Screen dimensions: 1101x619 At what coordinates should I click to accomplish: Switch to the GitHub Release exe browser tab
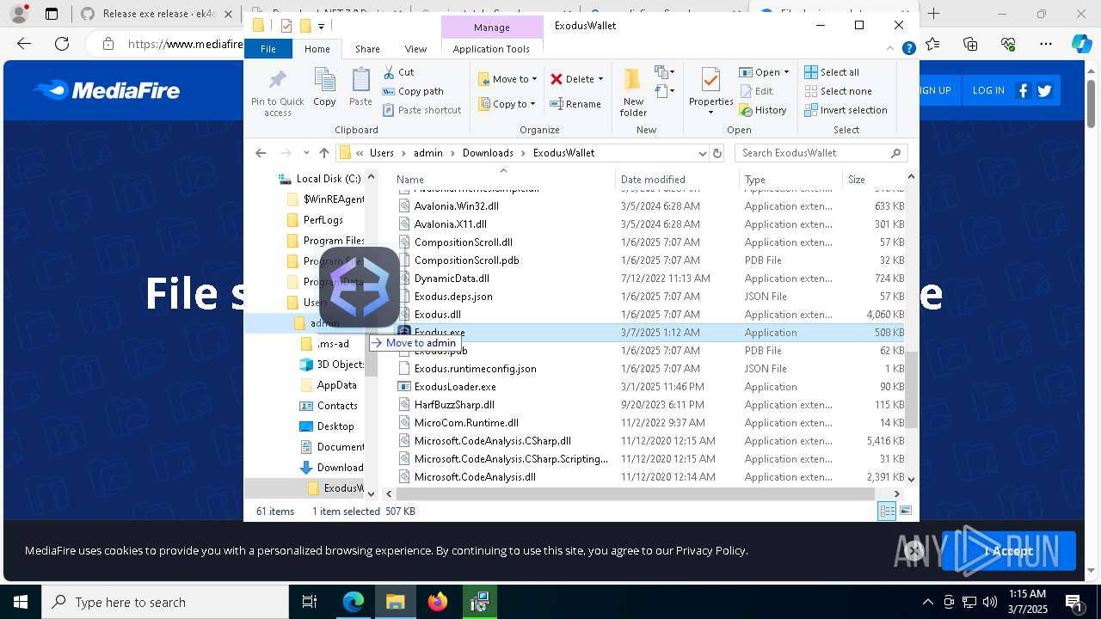(x=158, y=14)
